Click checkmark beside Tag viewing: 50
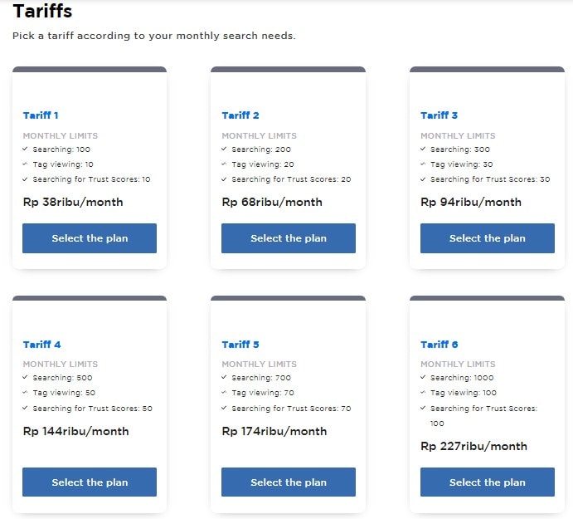 [x=25, y=392]
